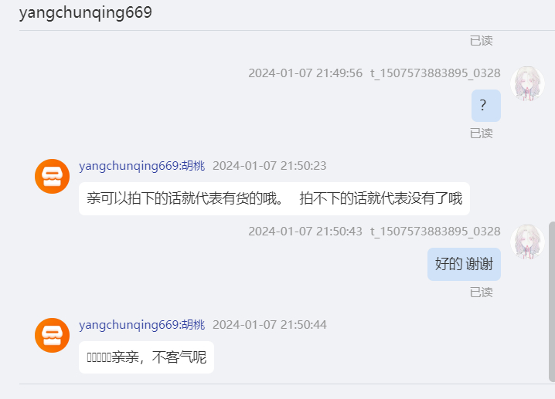Click the chat window vertical scrollbar
The width and height of the screenshot is (555, 399).
click(551, 302)
